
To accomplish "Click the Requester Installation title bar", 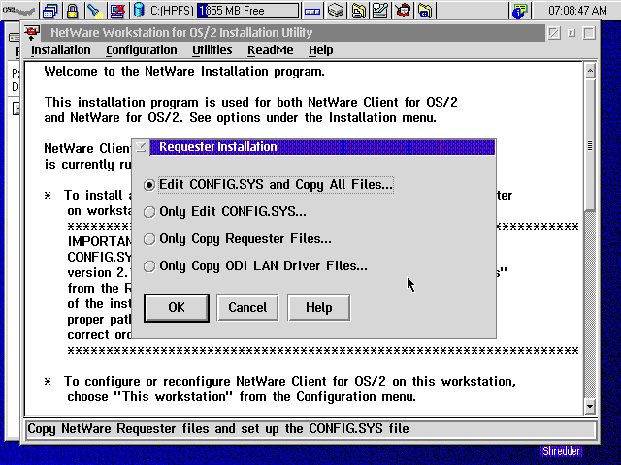I will (322, 147).
